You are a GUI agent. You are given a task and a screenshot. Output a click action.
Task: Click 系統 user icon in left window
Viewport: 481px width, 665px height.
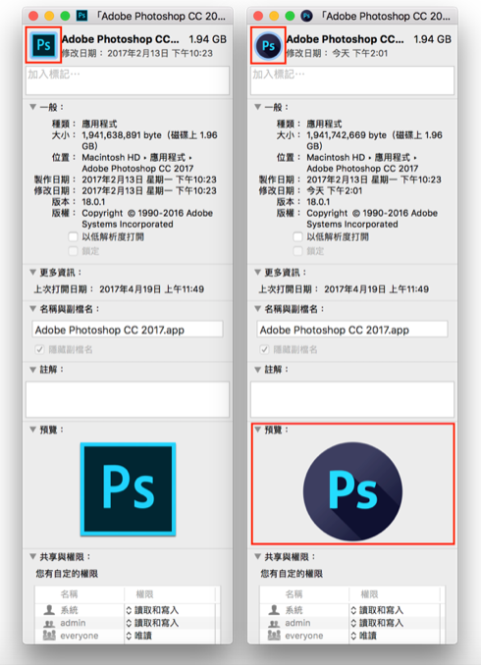(49, 610)
